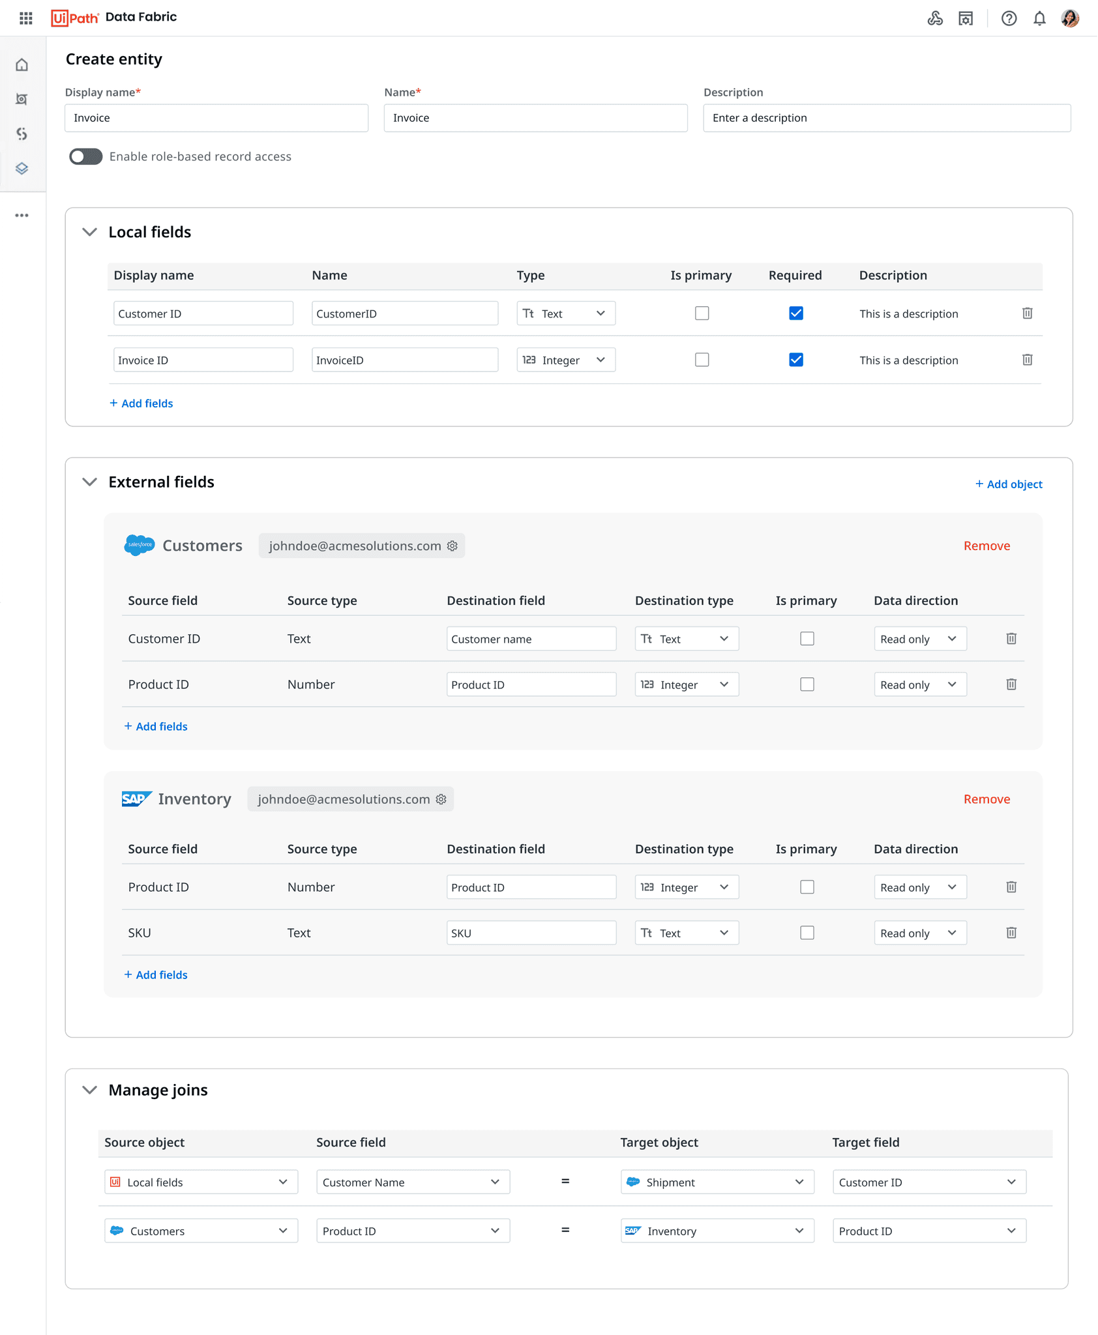Click the AI webhook icon in header

pos(935,18)
